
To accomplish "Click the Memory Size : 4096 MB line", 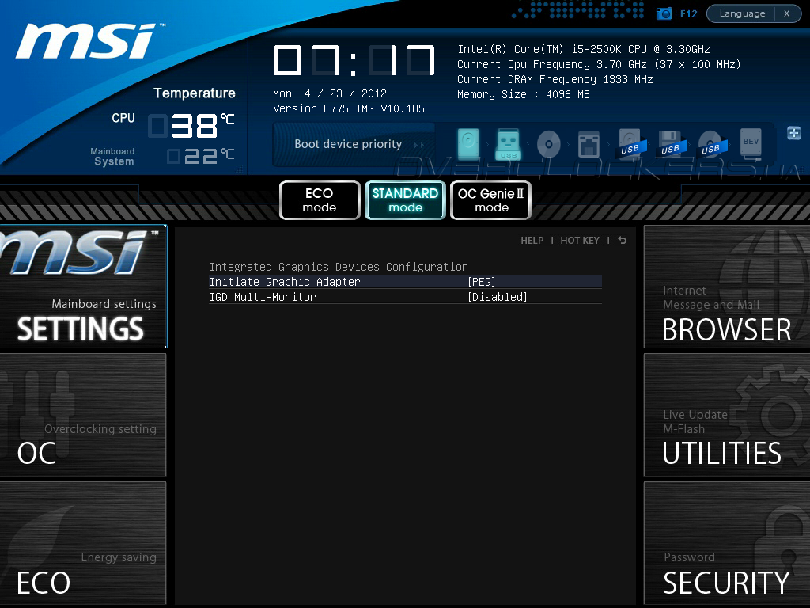I will (524, 94).
